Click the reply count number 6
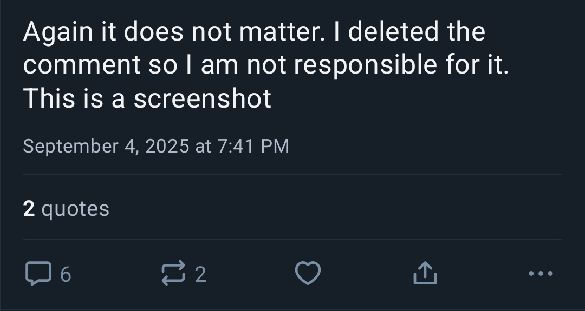This screenshot has height=311, width=585. click(65, 275)
